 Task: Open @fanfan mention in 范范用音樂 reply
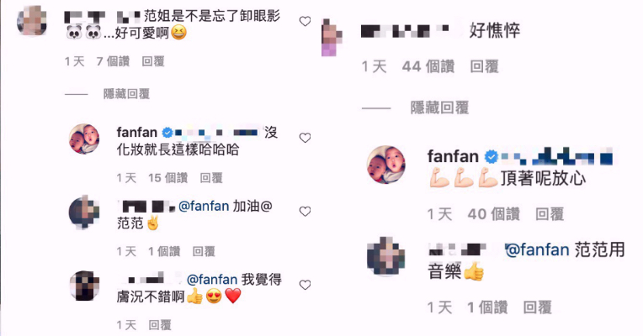pos(537,249)
